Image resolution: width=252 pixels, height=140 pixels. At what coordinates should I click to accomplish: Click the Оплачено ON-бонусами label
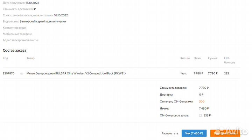[x=176, y=102]
